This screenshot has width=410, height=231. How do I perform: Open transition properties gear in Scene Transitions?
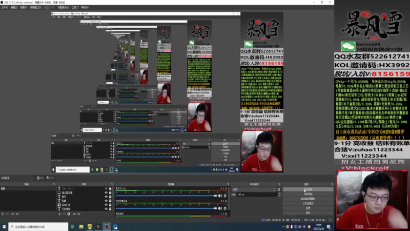279,189
